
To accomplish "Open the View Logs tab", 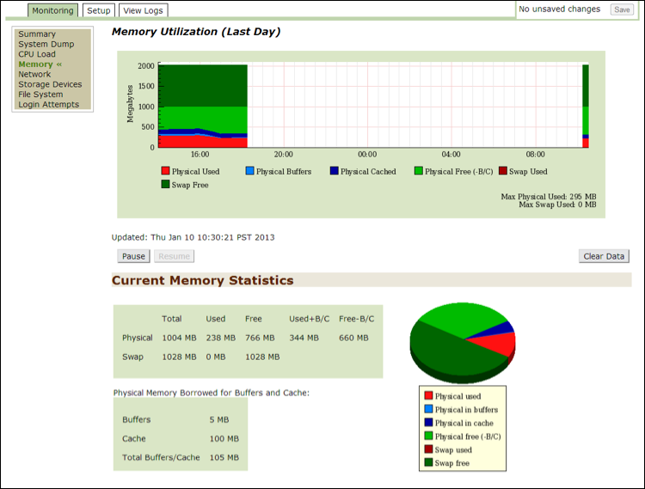I will click(x=143, y=10).
